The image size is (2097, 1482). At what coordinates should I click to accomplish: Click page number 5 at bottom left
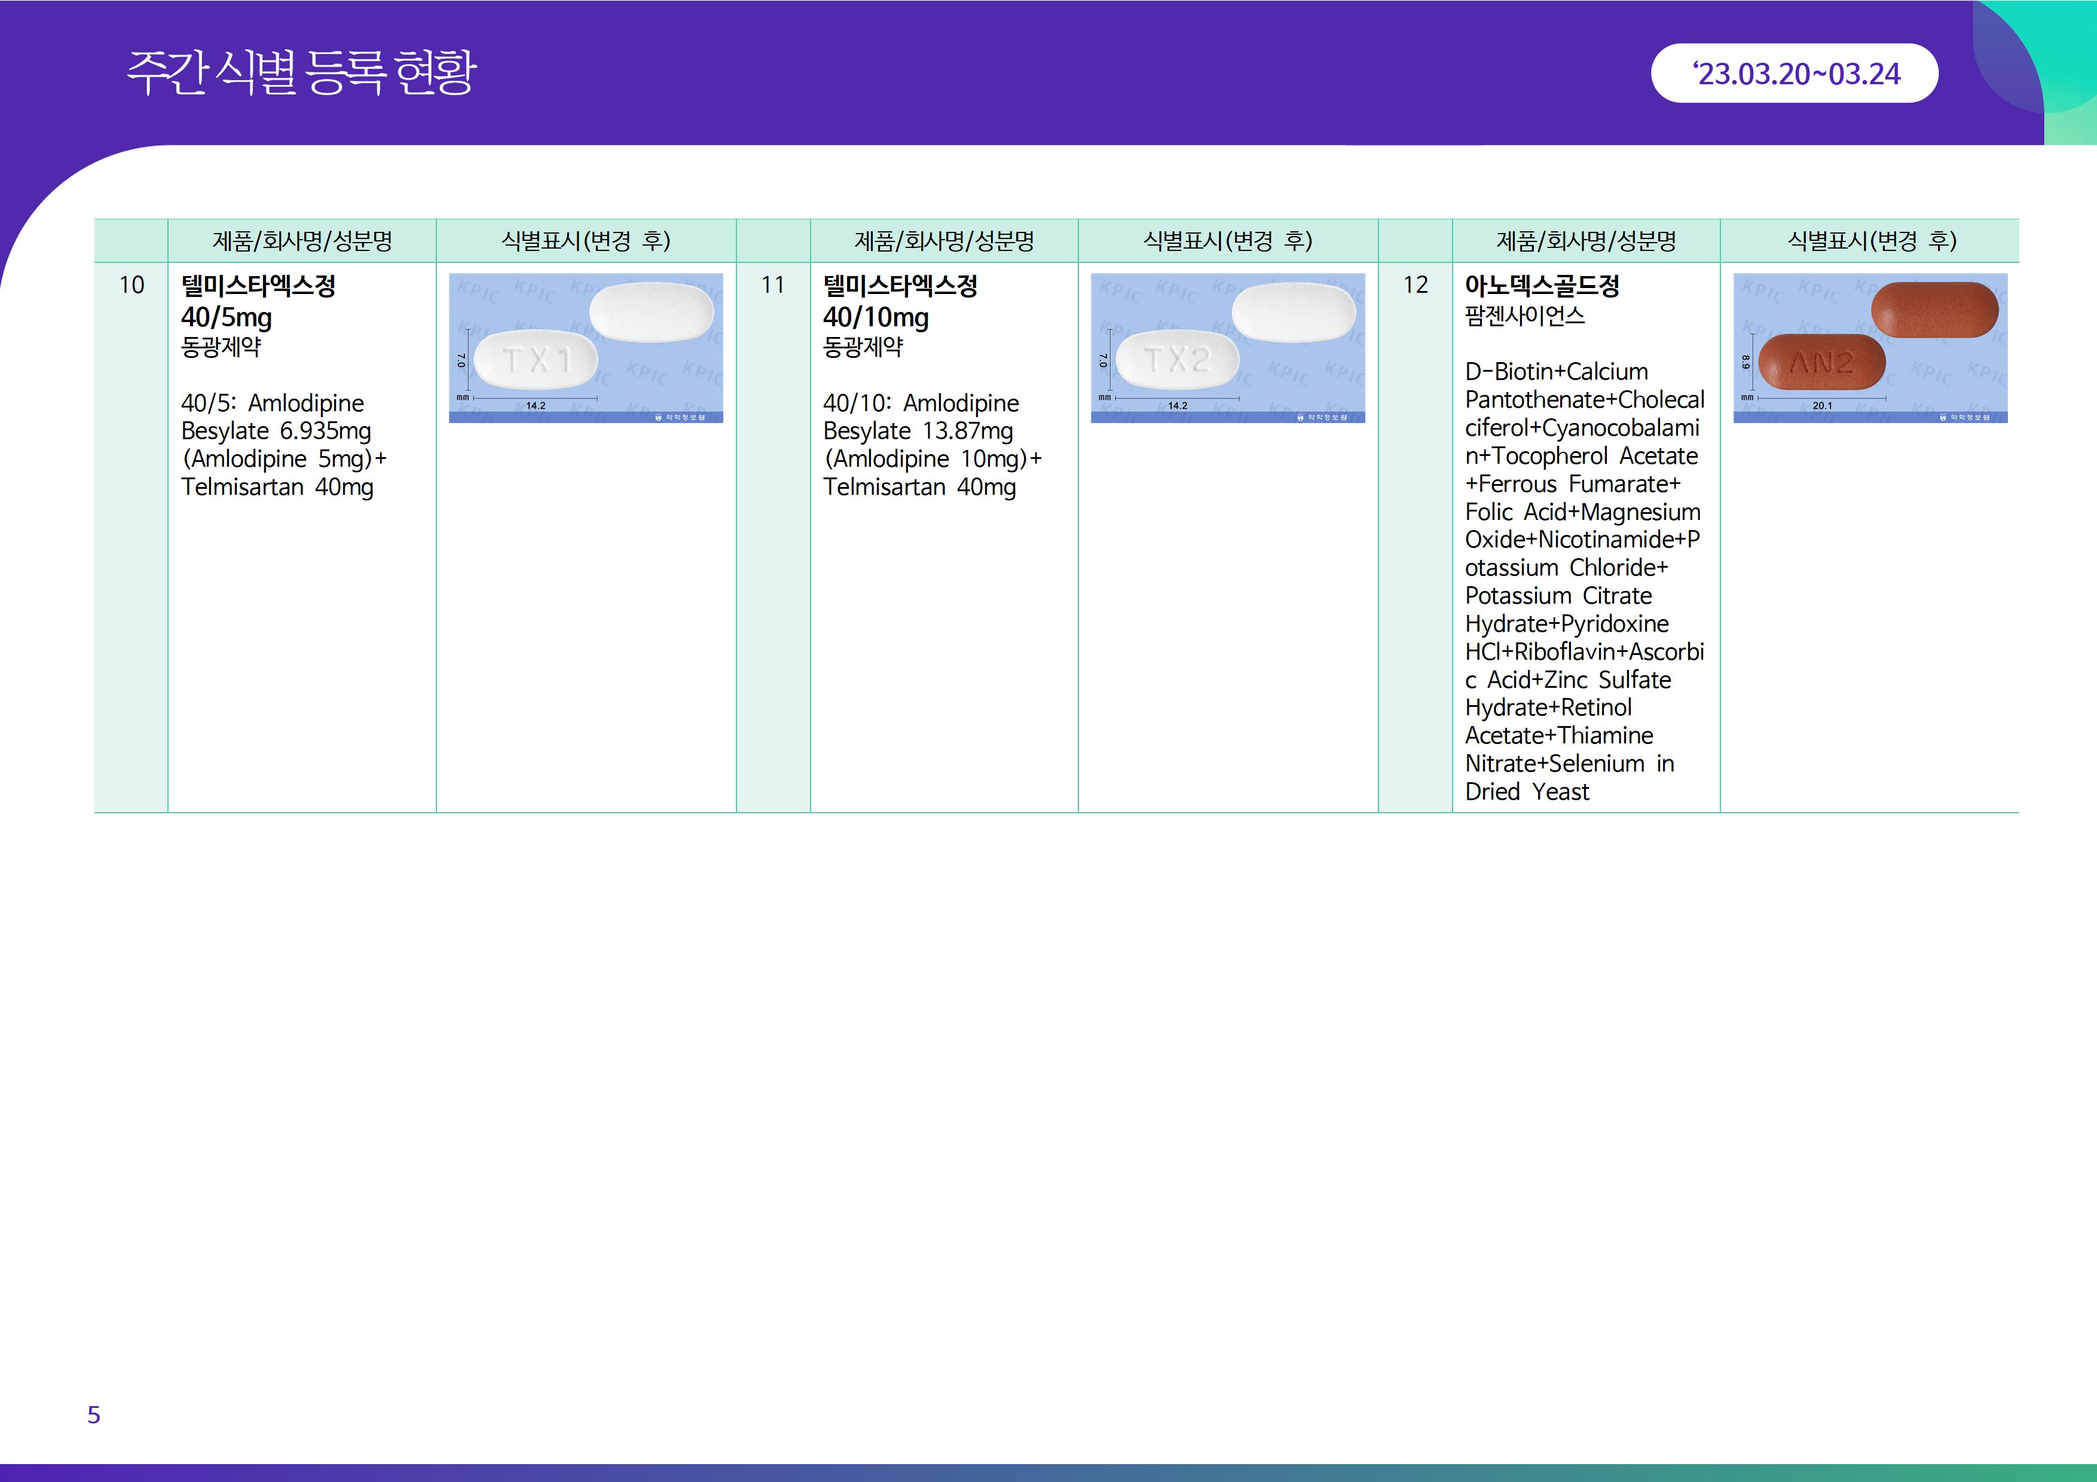[x=93, y=1414]
